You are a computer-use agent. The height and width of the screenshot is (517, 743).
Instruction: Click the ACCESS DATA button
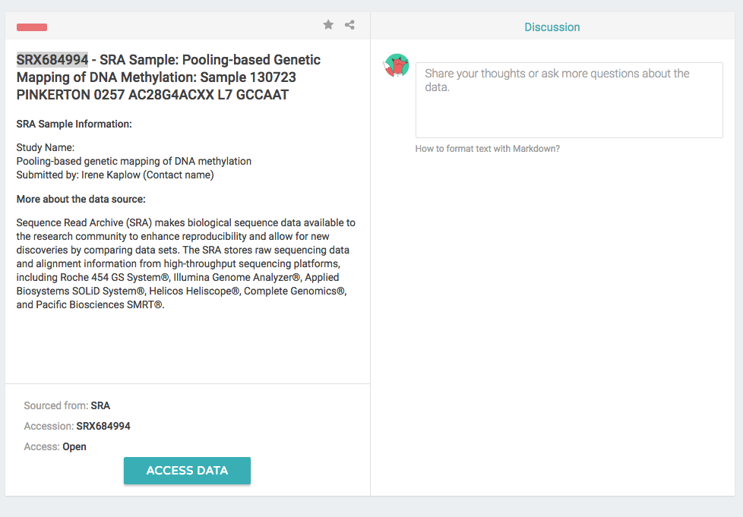click(187, 471)
